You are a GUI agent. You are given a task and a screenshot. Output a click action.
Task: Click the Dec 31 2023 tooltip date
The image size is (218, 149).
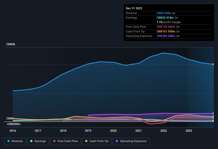[134, 8]
